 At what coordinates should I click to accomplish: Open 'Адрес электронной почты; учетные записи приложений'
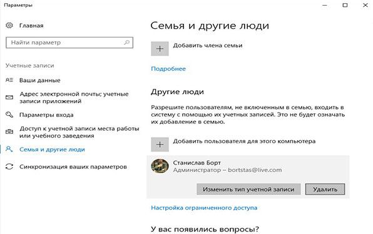74,98
